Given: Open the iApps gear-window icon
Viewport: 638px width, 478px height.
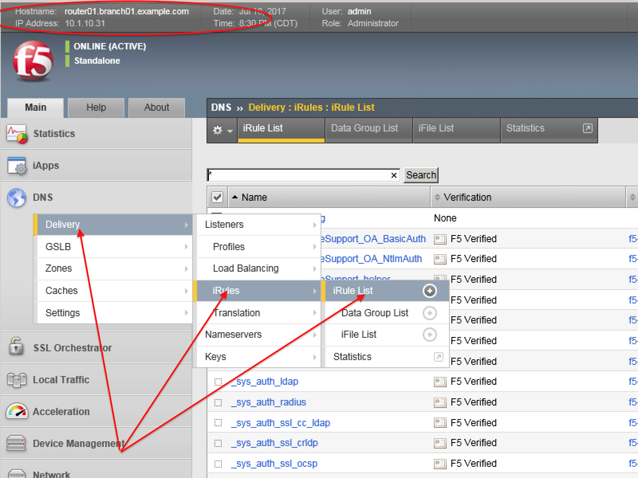Looking at the screenshot, I should click(x=17, y=166).
